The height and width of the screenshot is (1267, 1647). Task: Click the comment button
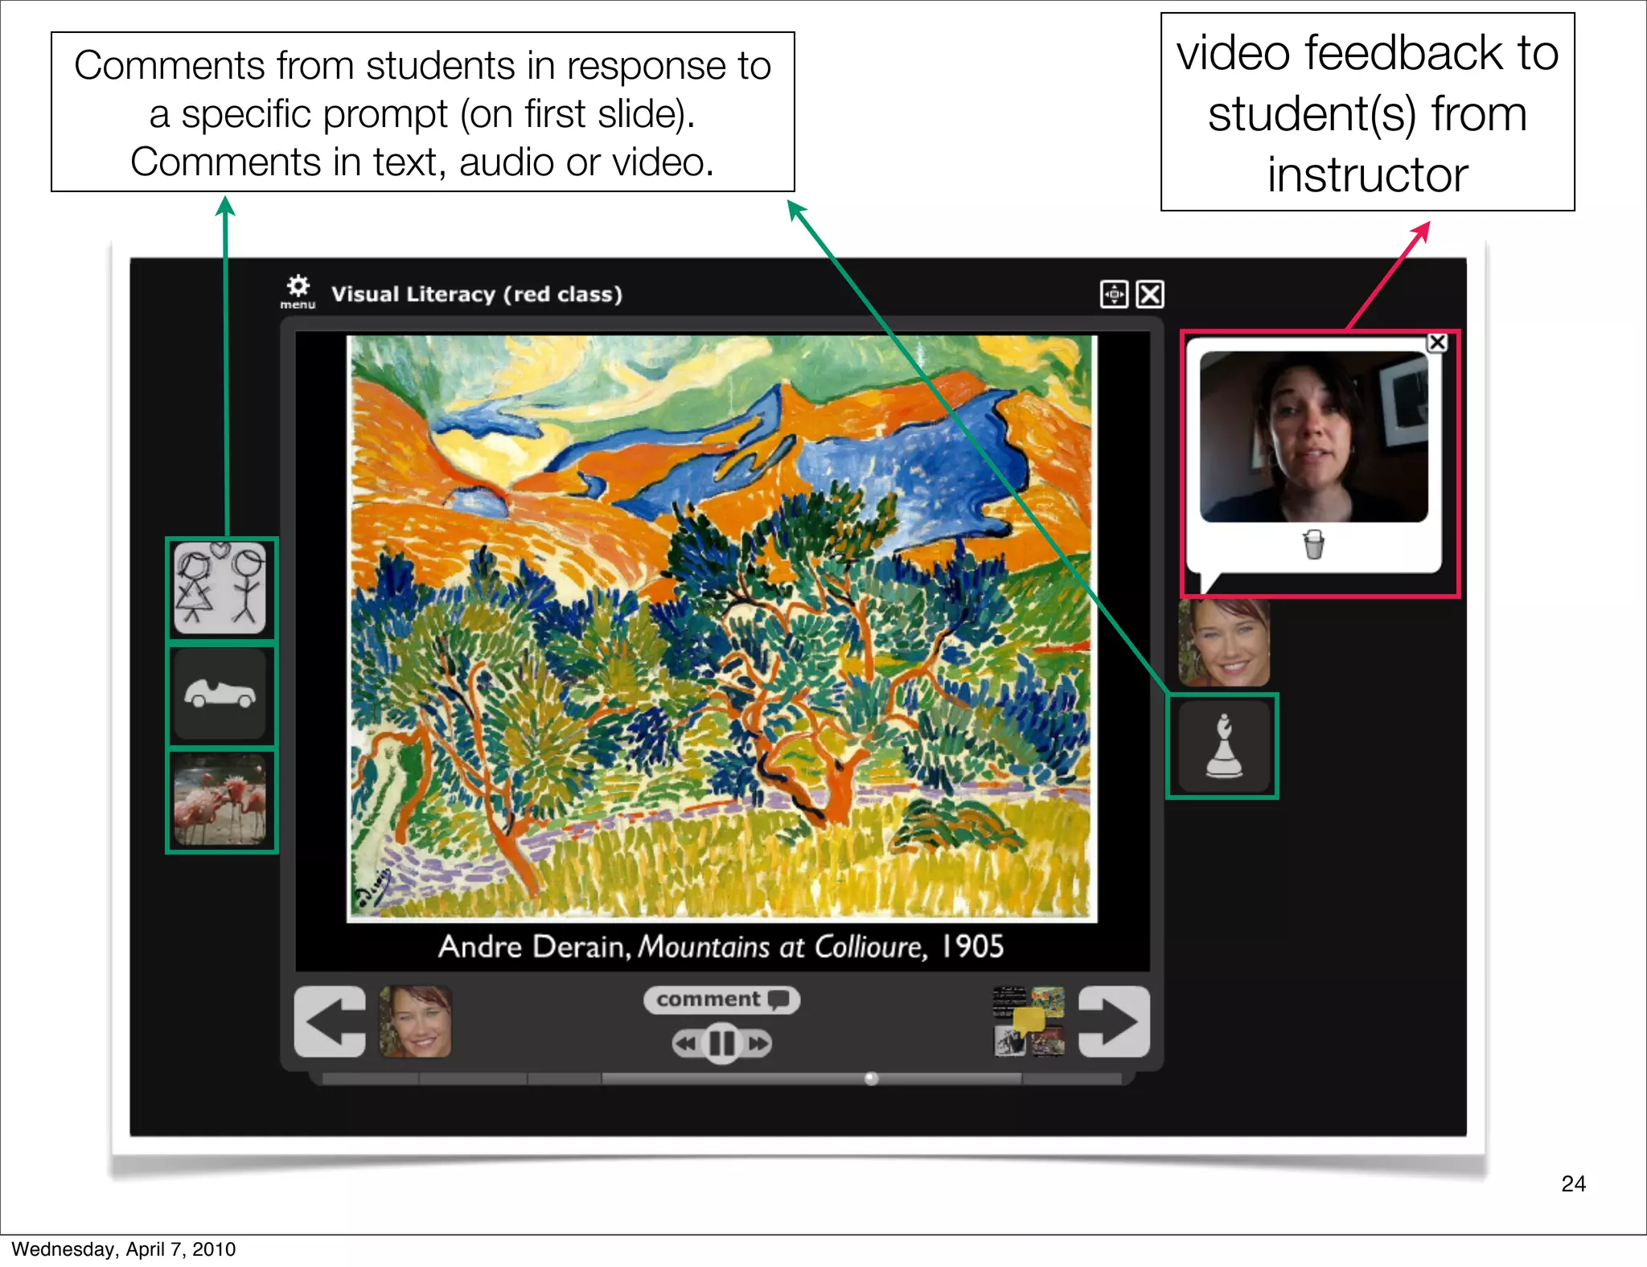721,1000
